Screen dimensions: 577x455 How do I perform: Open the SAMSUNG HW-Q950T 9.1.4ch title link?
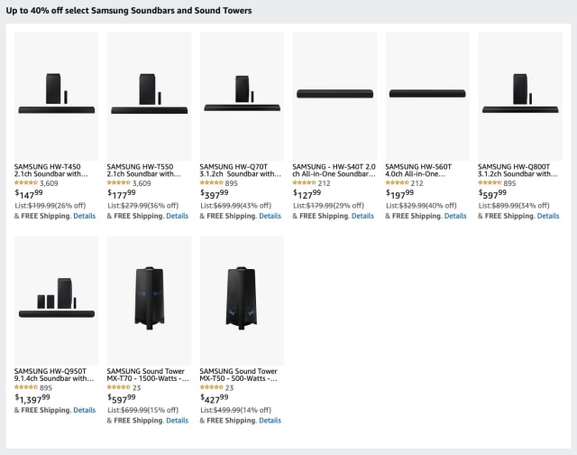point(54,375)
